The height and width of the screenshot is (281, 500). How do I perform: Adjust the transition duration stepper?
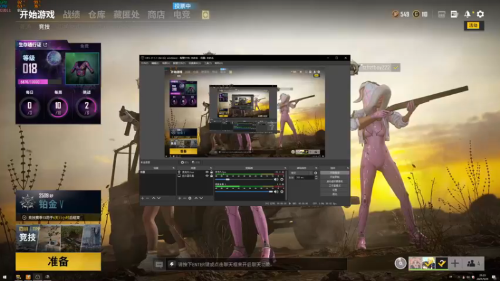316,177
